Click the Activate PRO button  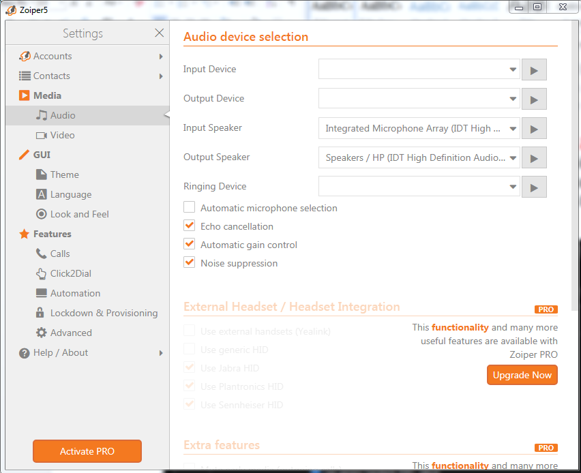[87, 451]
